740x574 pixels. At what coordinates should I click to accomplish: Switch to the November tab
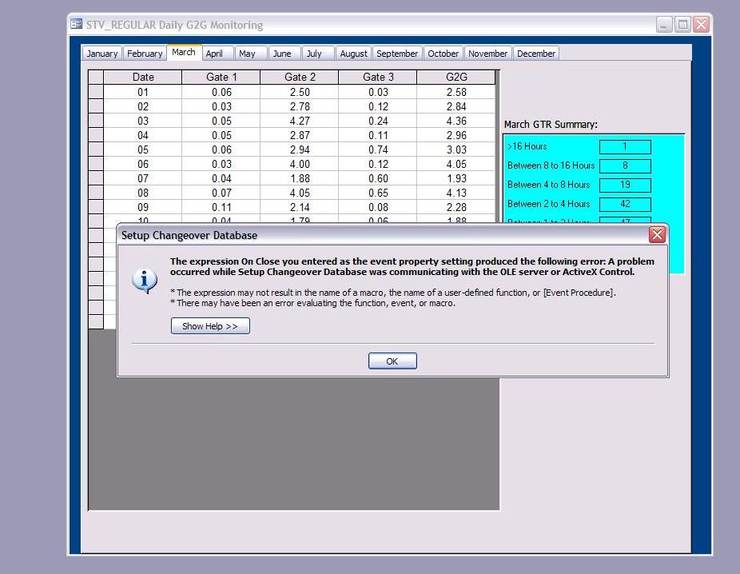[487, 54]
